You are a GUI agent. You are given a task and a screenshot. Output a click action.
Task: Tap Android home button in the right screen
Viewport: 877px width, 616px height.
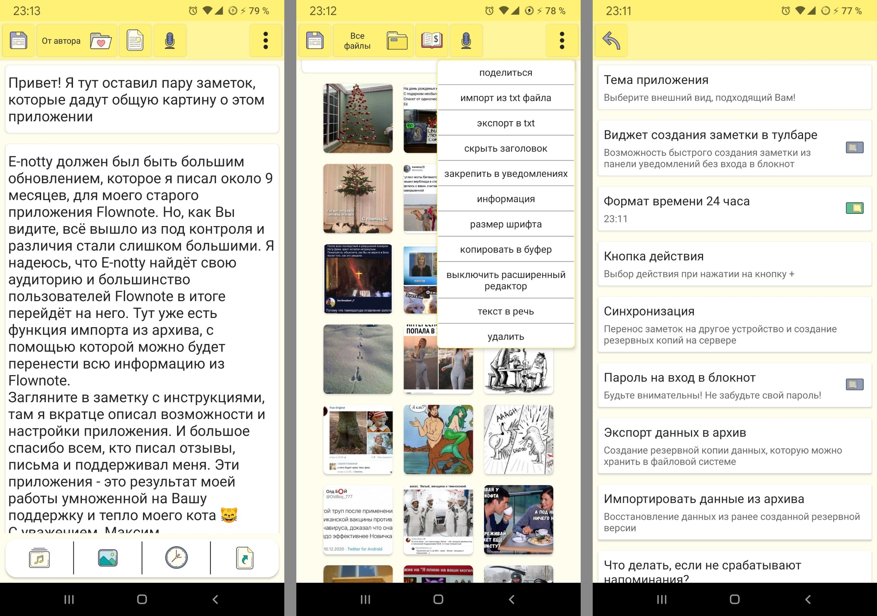click(x=734, y=599)
